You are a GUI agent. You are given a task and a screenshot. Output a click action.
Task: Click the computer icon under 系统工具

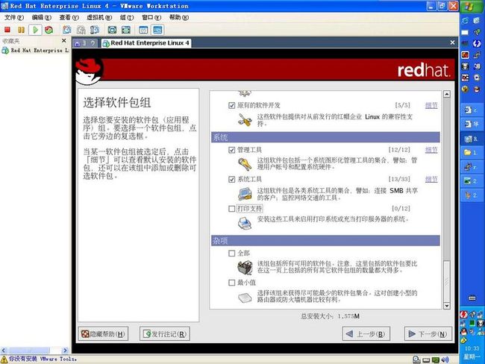point(245,194)
